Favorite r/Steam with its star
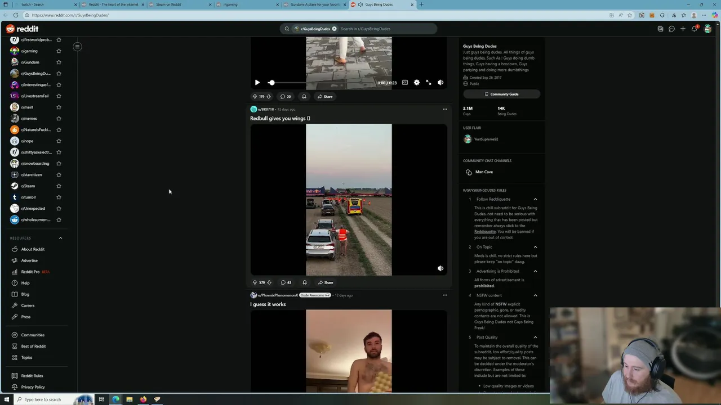The image size is (721, 405). click(x=59, y=186)
